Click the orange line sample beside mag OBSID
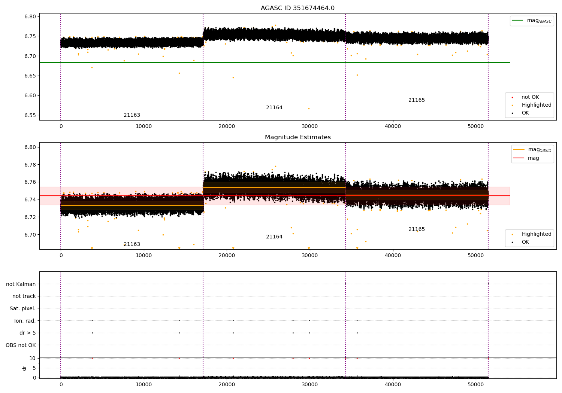The height and width of the screenshot is (393, 562). pos(519,150)
